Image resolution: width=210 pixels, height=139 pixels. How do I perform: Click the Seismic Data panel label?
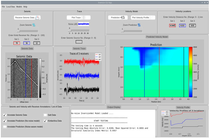pyautogui.click(x=27, y=49)
